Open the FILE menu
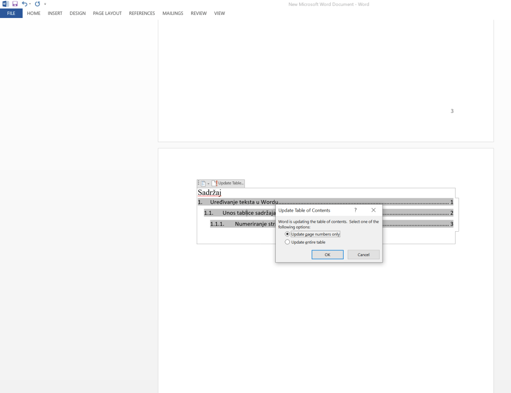This screenshot has height=393, width=511. 11,13
